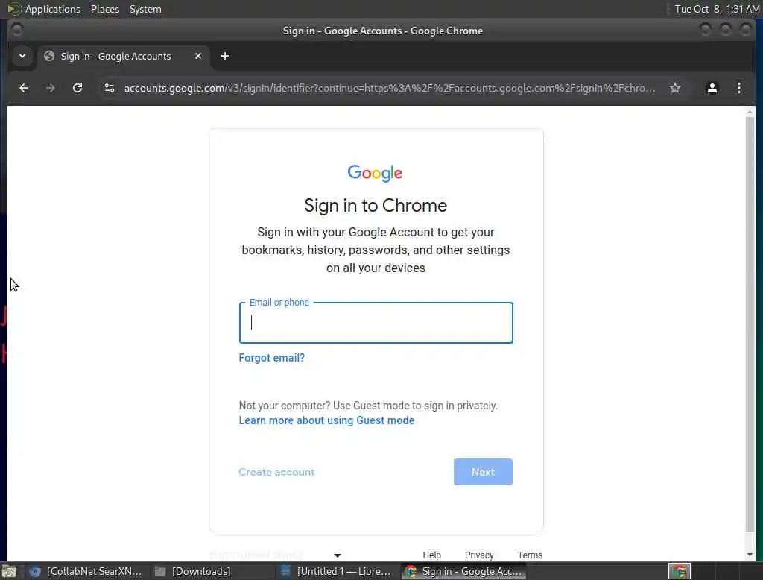
Task: Click the page vertical scrollbar
Action: [x=750, y=324]
